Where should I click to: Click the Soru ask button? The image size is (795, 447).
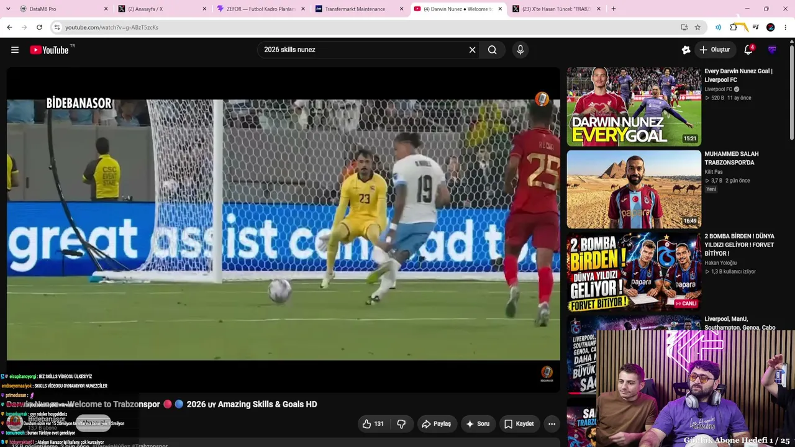(x=478, y=424)
